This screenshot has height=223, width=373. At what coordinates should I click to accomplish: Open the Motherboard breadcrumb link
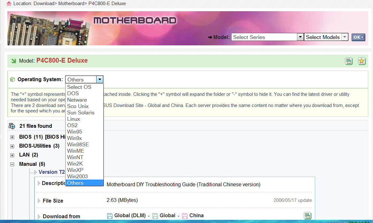pyautogui.click(x=71, y=4)
